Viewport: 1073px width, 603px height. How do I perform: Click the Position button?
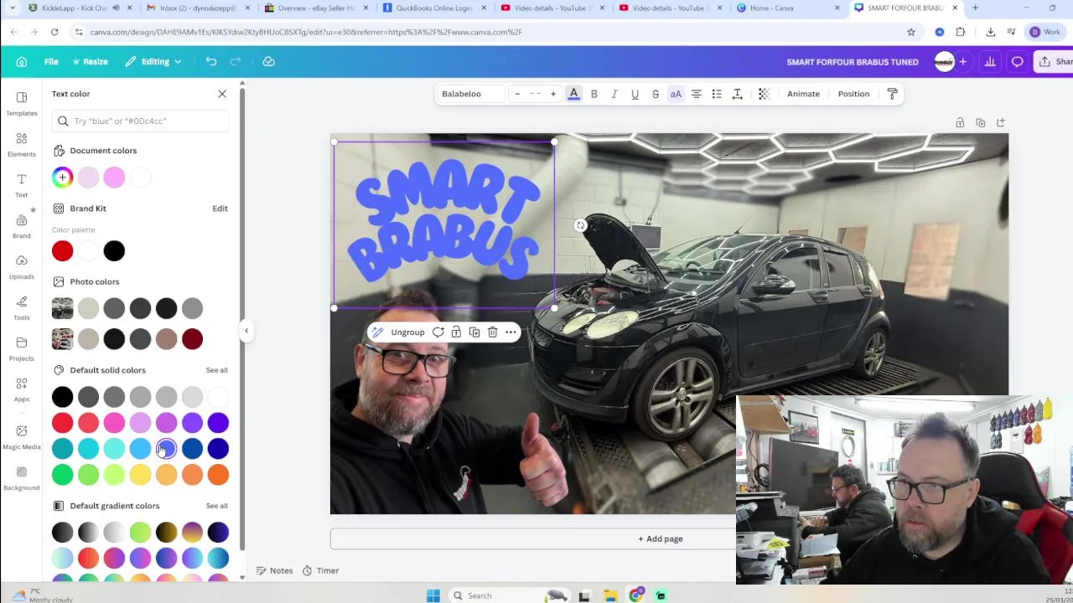click(x=853, y=94)
